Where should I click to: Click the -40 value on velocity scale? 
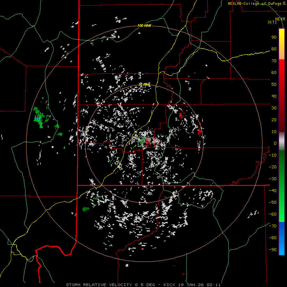(x=273, y=191)
